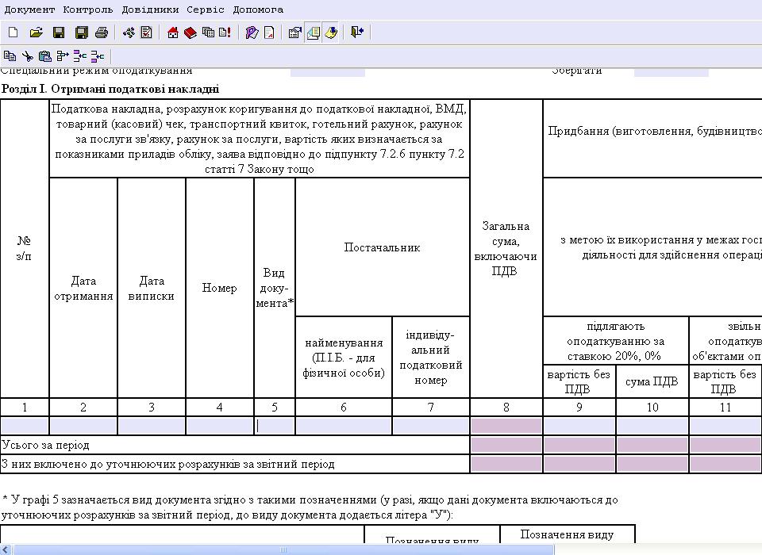Click the Вид документа input cell in column 5
The image size is (762, 555).
275,426
